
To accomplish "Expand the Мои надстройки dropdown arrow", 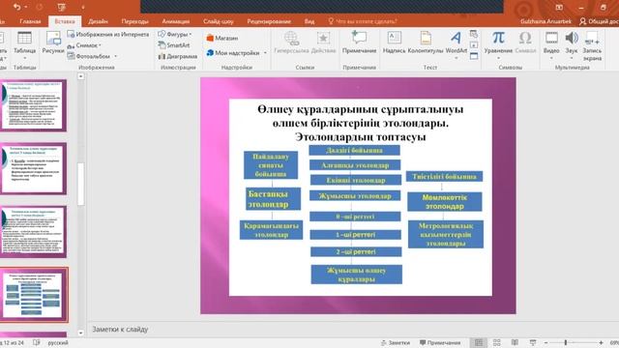I will click(265, 53).
